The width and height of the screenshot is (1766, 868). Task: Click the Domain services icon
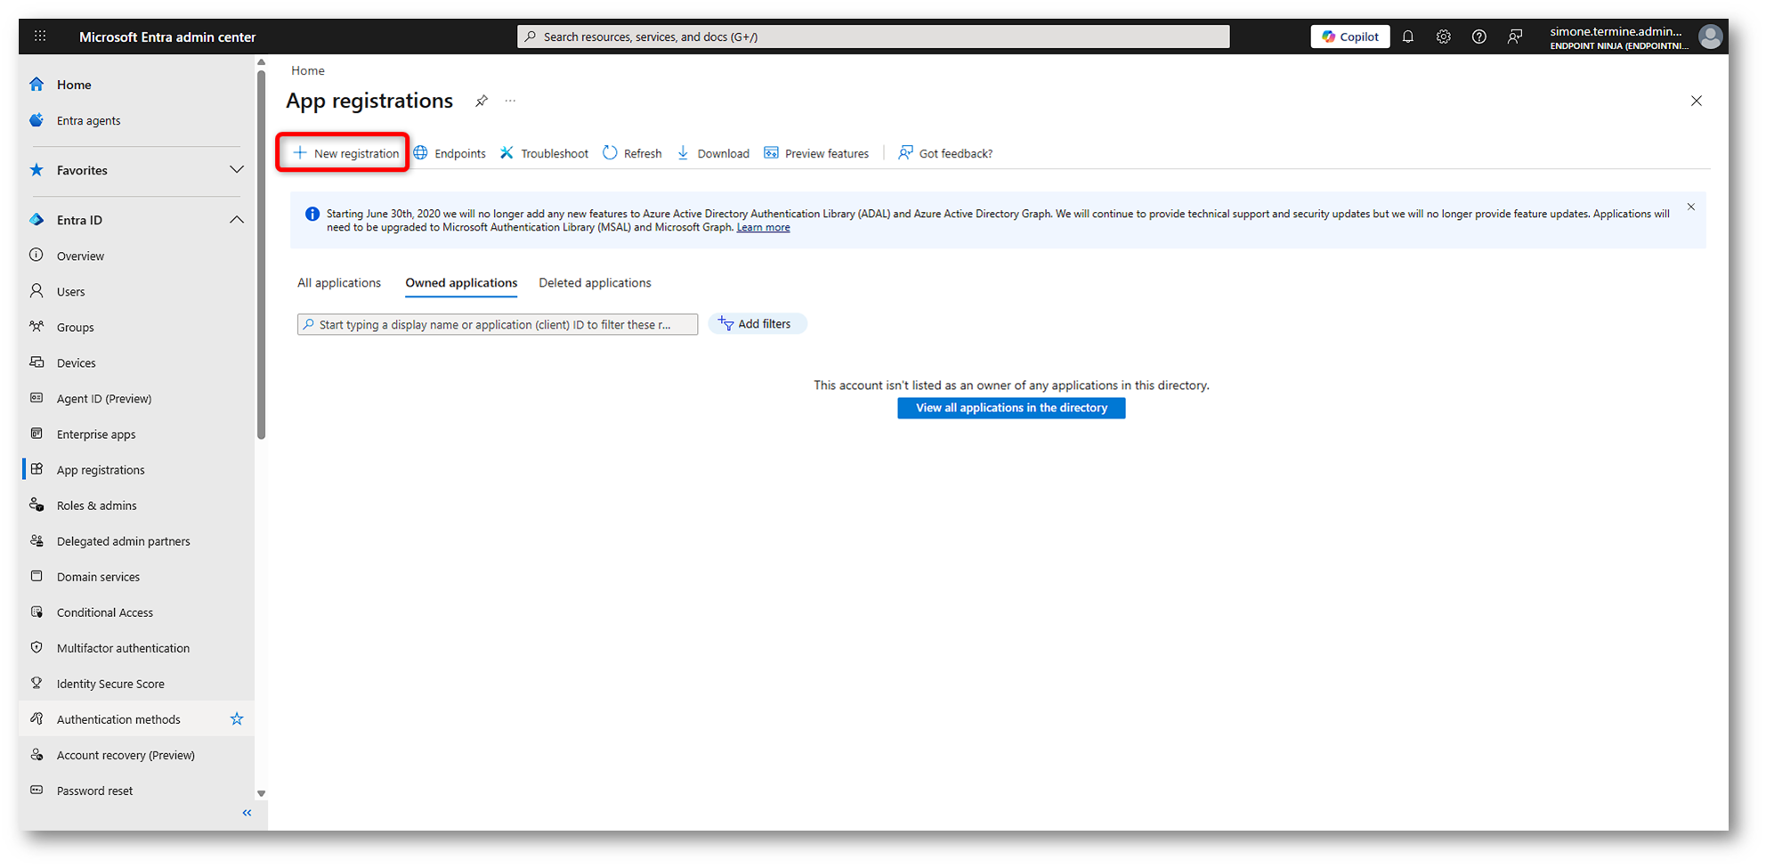click(36, 576)
